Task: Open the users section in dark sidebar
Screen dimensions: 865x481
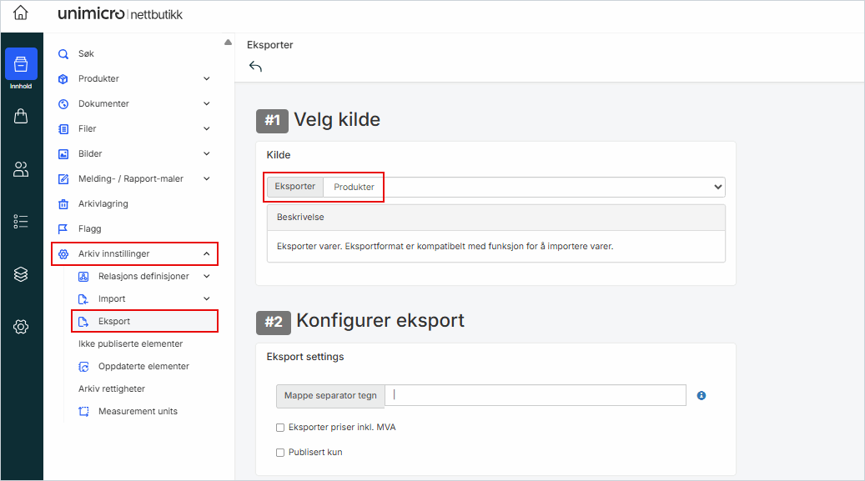Action: pos(22,169)
